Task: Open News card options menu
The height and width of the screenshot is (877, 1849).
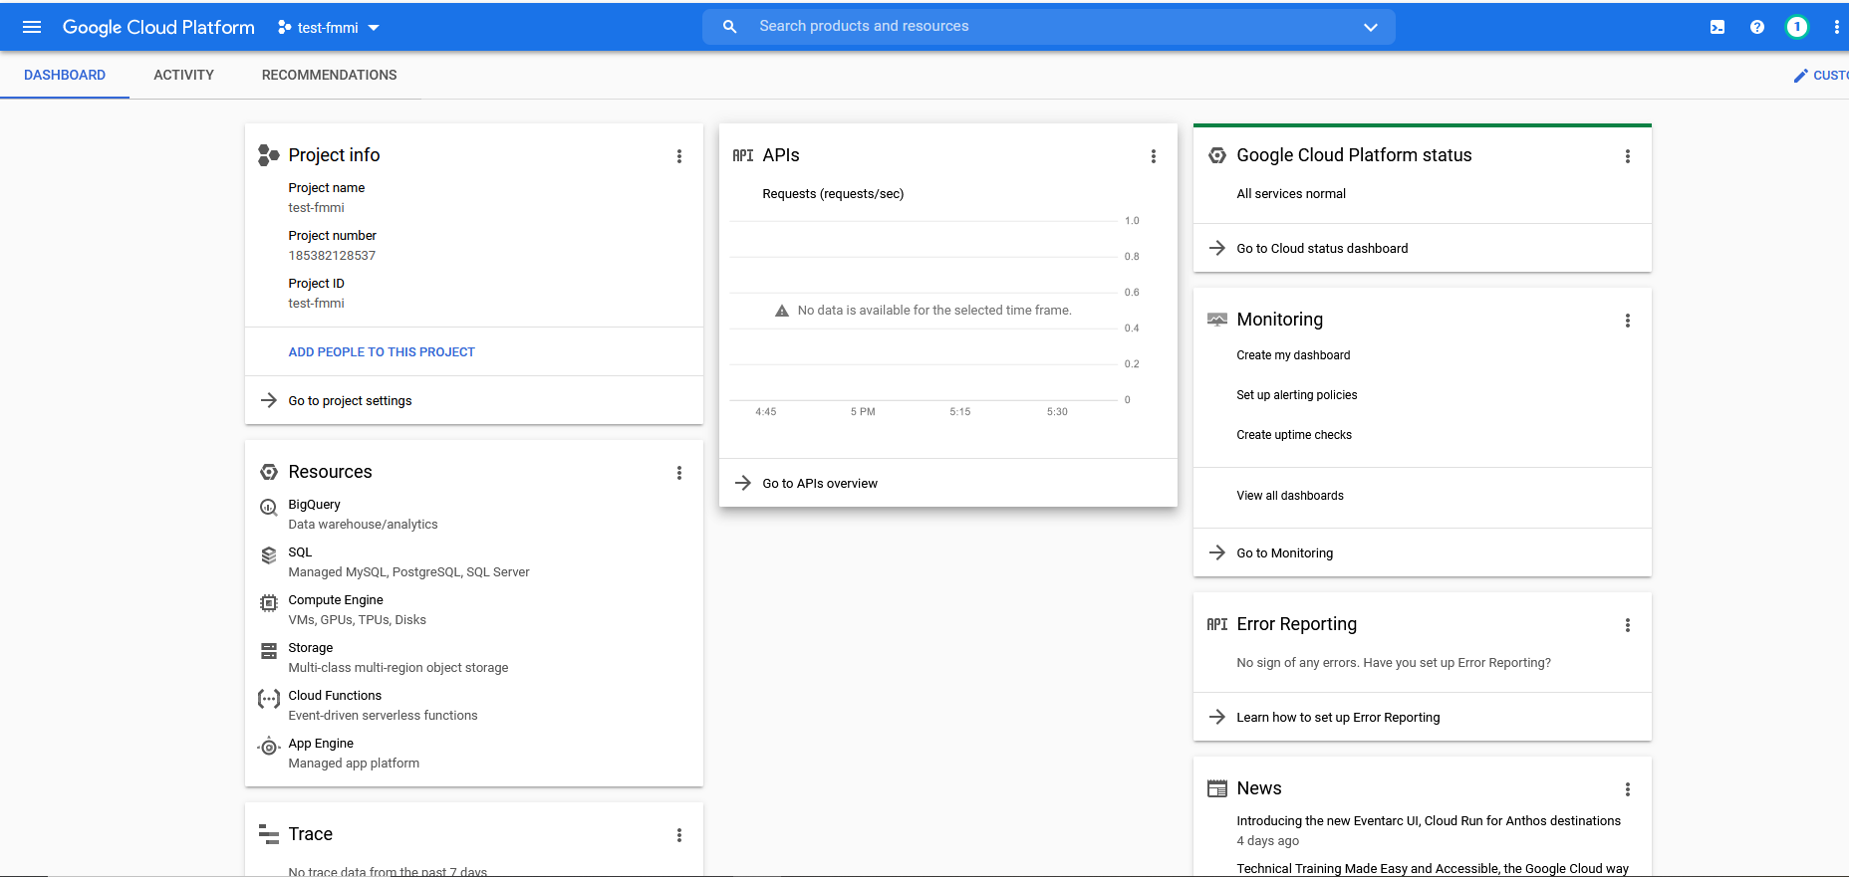Action: (1628, 789)
